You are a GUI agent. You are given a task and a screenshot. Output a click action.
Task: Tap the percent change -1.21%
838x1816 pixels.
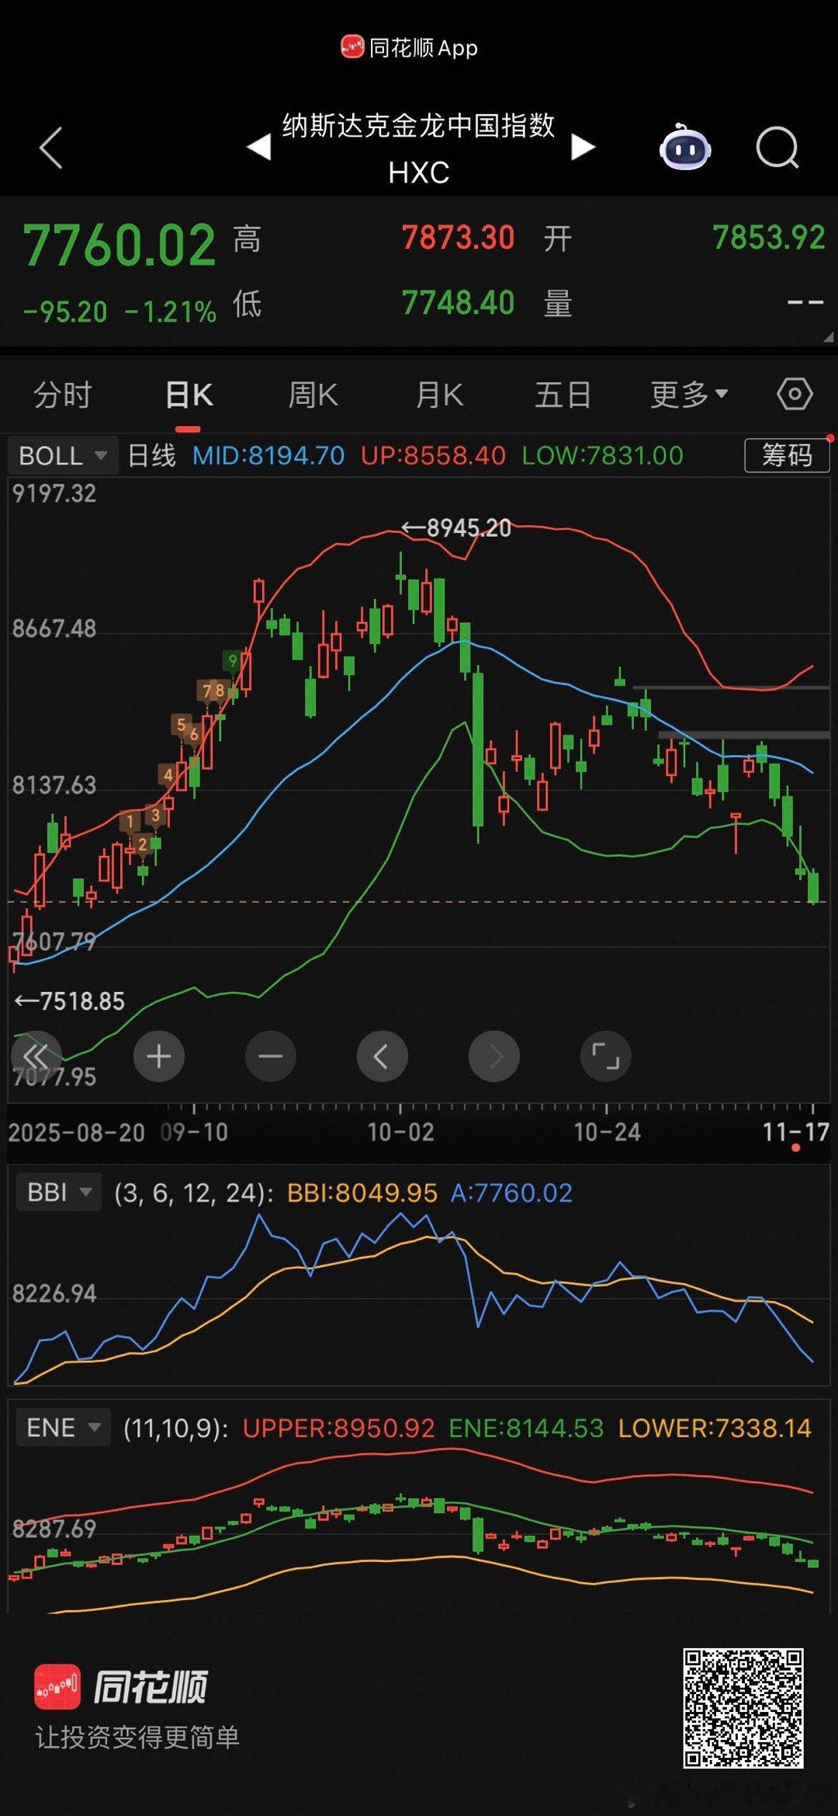(x=170, y=311)
